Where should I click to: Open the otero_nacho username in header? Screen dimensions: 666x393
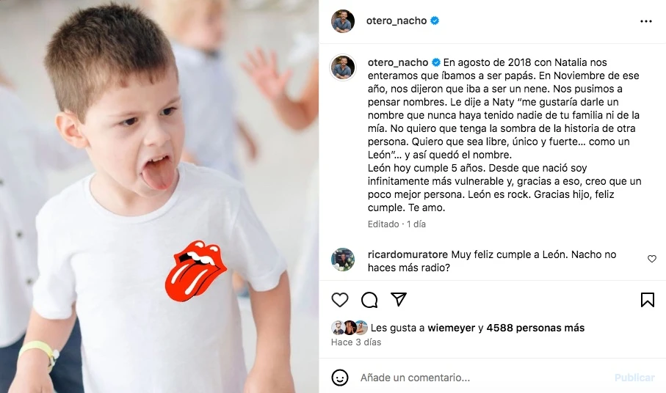pos(397,21)
